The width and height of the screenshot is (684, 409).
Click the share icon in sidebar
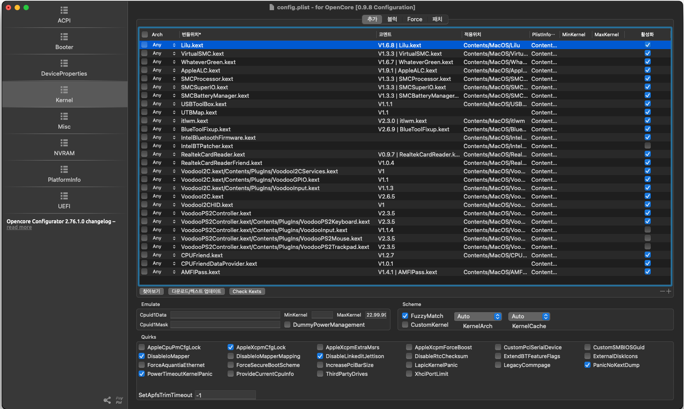(x=107, y=400)
